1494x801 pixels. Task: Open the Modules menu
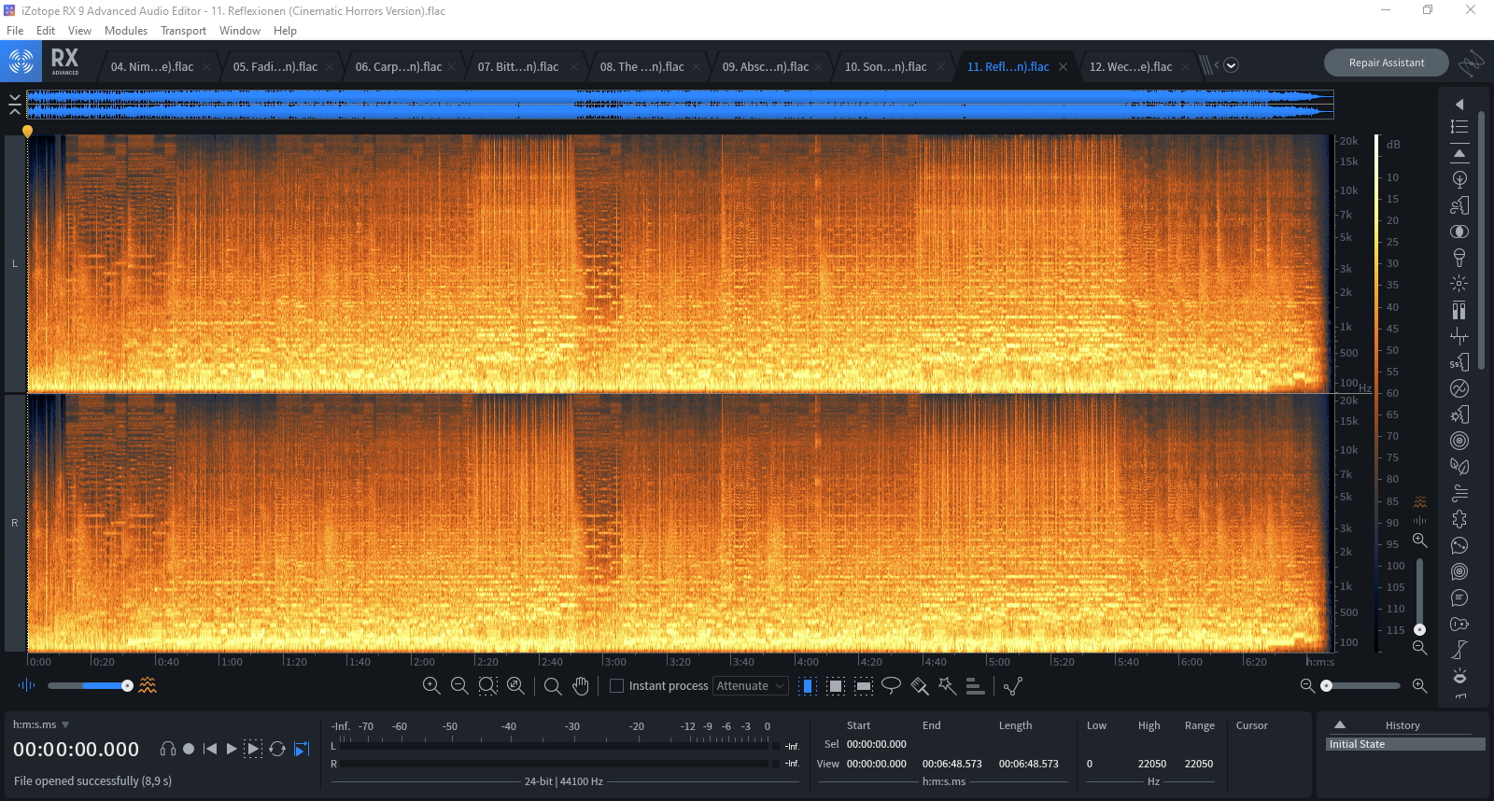tap(126, 31)
